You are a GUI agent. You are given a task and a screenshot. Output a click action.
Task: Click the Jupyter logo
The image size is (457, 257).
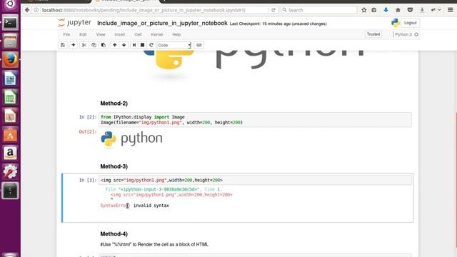pyautogui.click(x=74, y=23)
